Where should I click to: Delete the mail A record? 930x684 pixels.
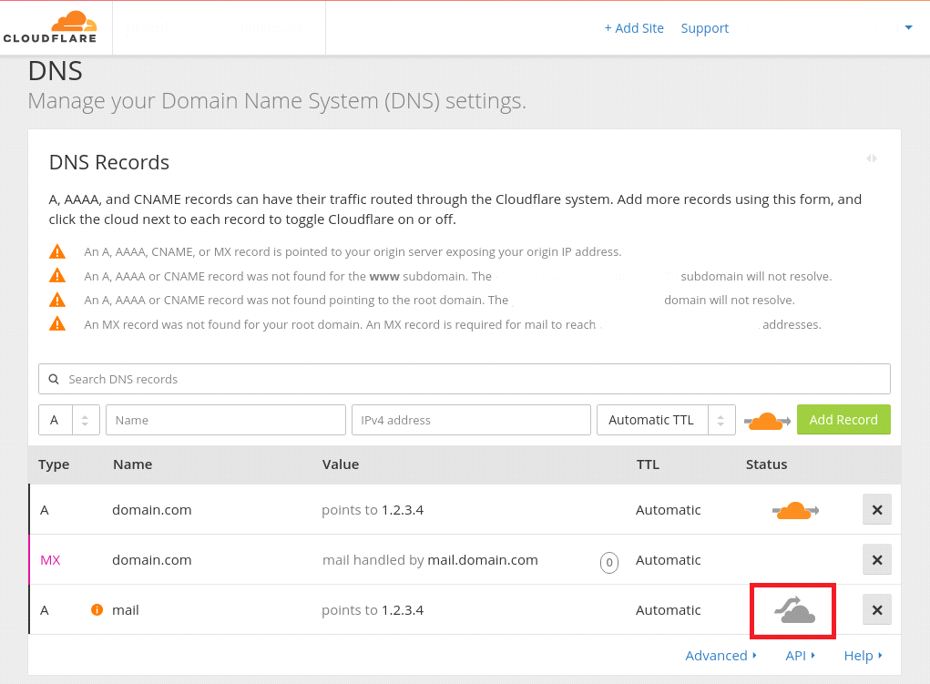pyautogui.click(x=877, y=610)
